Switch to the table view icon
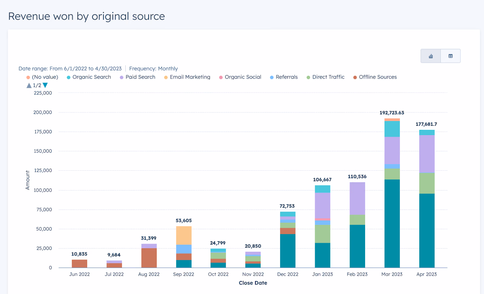 [450, 56]
